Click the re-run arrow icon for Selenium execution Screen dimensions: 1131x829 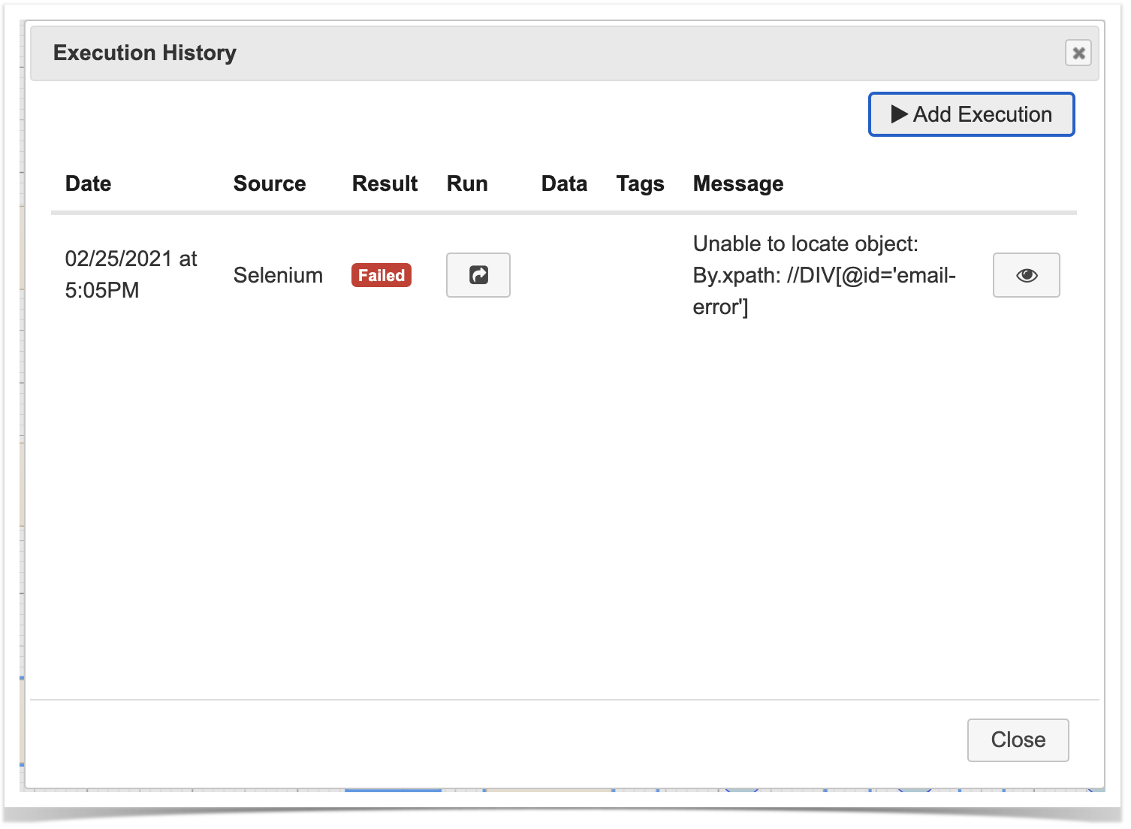[478, 275]
